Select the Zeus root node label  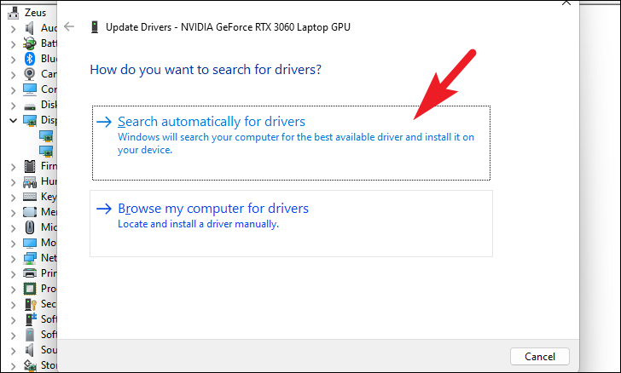tap(35, 13)
